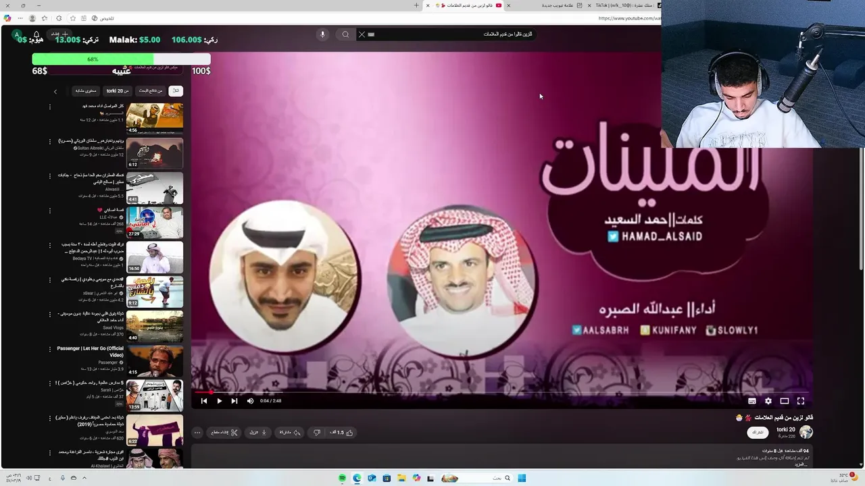Screen dimensions: 865x486
Task: Open the Edge Copilot icon
Action: click(x=7, y=18)
